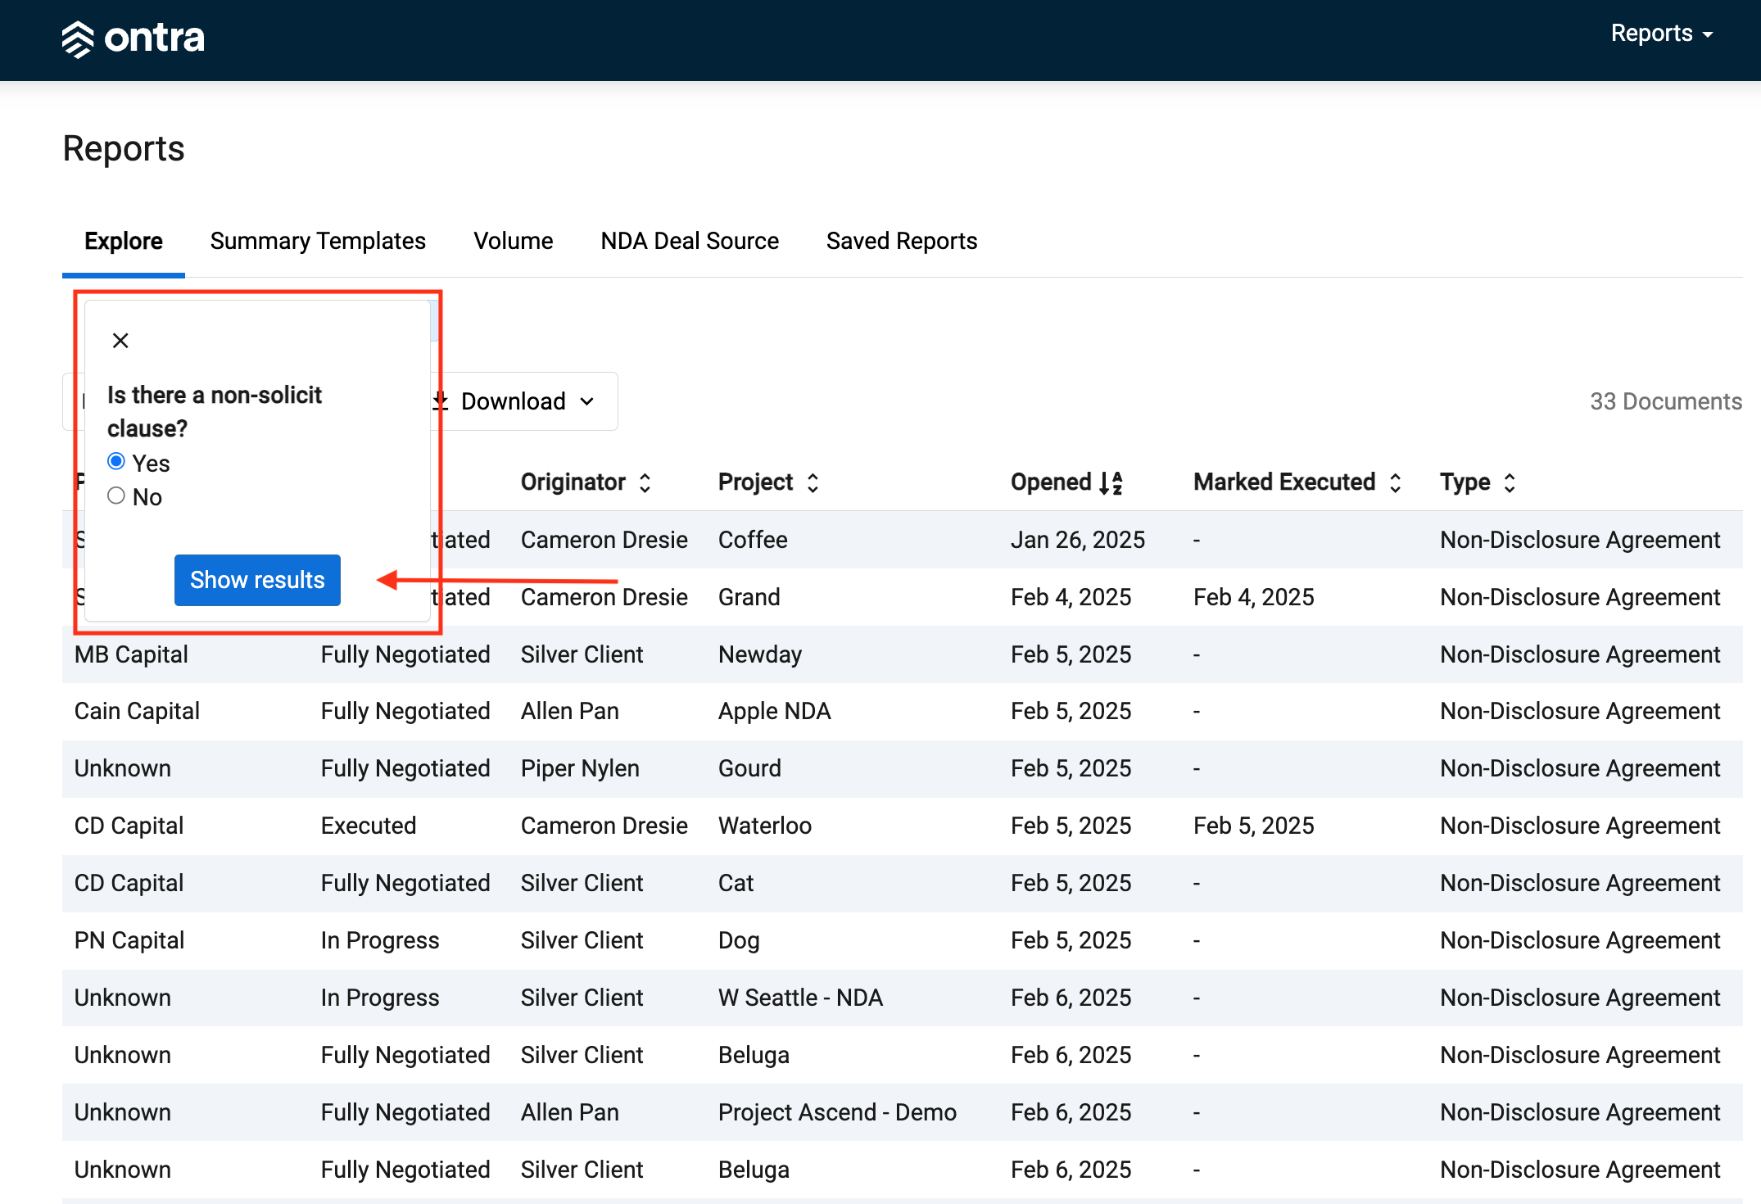Select No for non-solicit clause
The width and height of the screenshot is (1761, 1204).
point(116,496)
